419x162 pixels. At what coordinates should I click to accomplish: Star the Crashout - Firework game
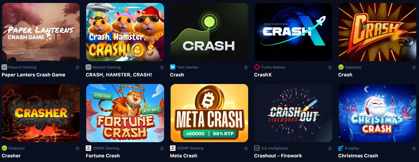tap(330, 148)
